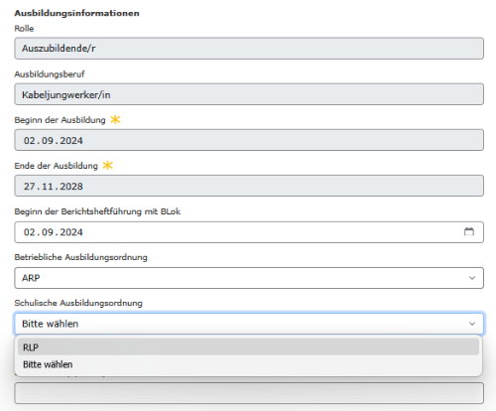The height and width of the screenshot is (411, 496).
Task: Click the 'Ende der Ausbildung' label
Action: (x=56, y=166)
